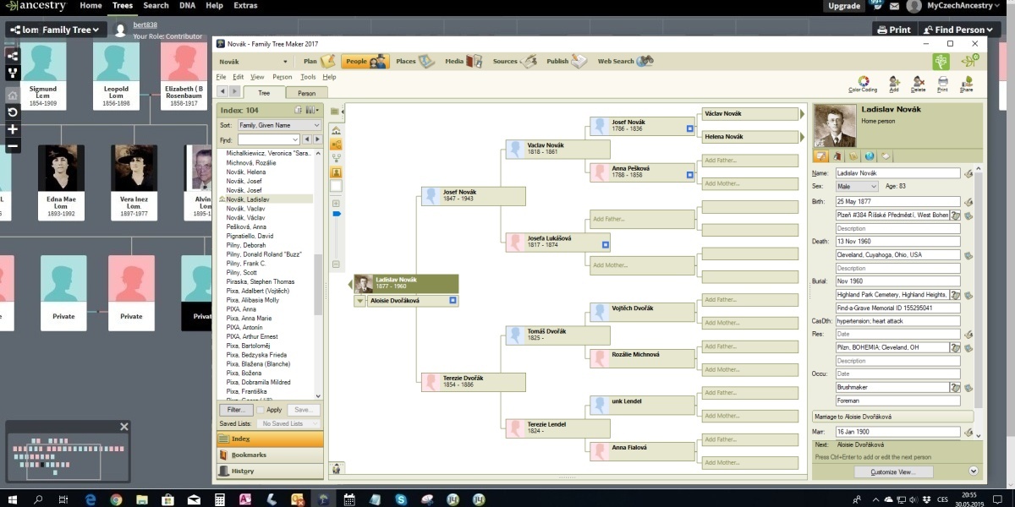
Task: Open the Tools menu
Action: [x=308, y=77]
